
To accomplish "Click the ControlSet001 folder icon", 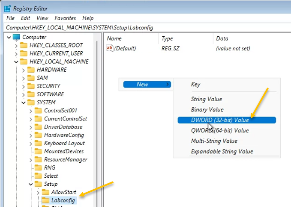I will pyautogui.click(x=38, y=110).
